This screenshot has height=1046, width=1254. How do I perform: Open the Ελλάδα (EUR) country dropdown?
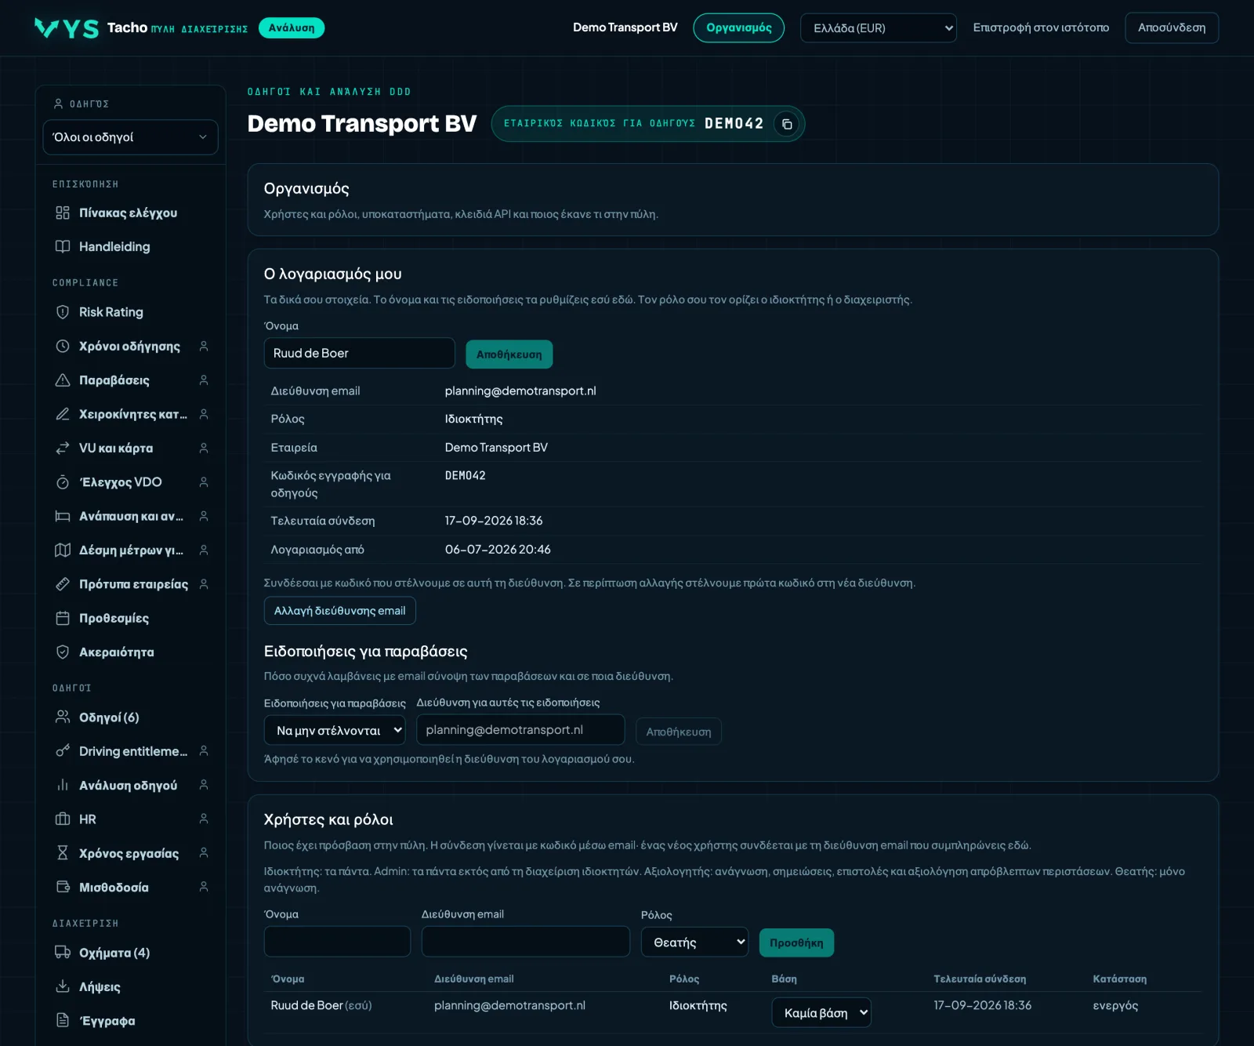(879, 28)
